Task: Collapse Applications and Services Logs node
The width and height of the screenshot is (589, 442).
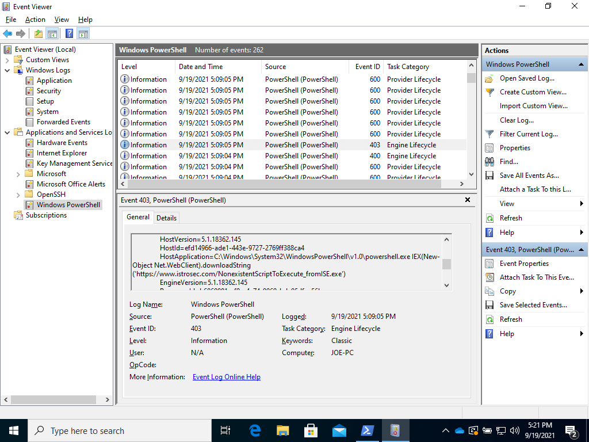Action: point(7,132)
